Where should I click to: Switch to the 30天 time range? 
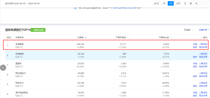tap(178, 4)
